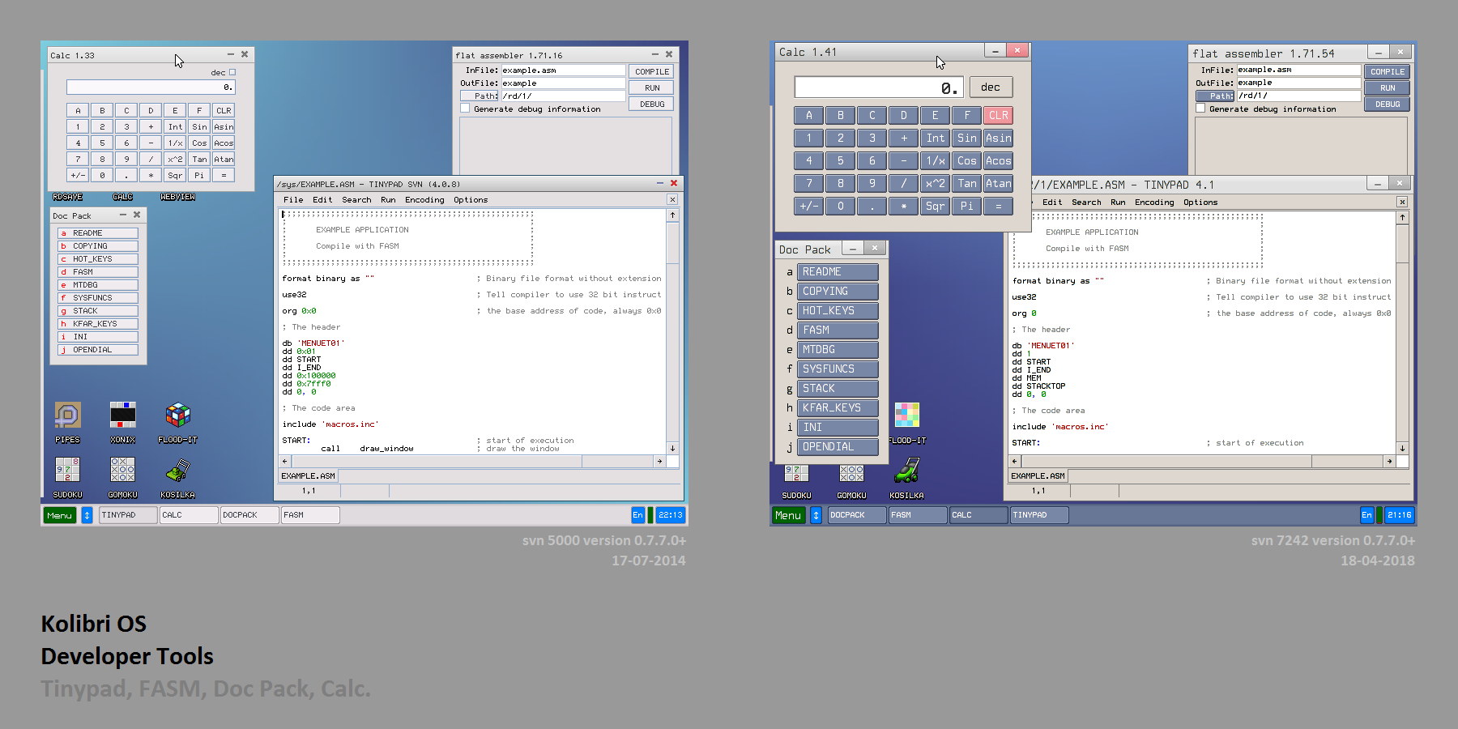Click the En keyboard layout indicator
The width and height of the screenshot is (1458, 729).
637,514
